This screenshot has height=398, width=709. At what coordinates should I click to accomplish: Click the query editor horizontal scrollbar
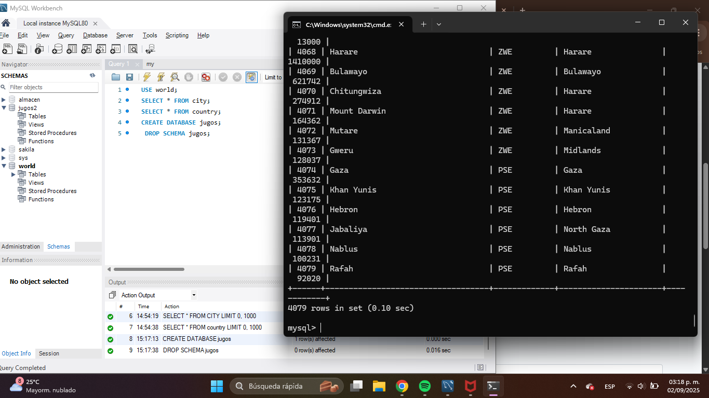149,269
